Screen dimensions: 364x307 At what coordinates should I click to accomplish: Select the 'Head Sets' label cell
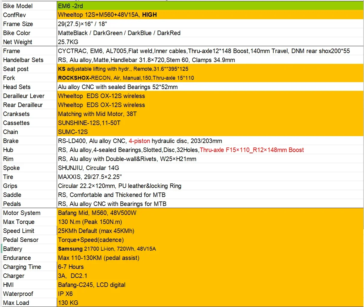[29, 87]
